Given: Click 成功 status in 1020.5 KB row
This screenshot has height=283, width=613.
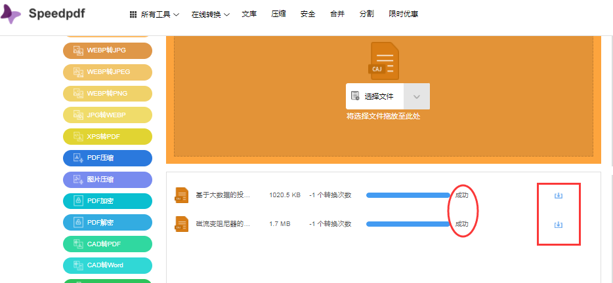Looking at the screenshot, I should coord(461,195).
